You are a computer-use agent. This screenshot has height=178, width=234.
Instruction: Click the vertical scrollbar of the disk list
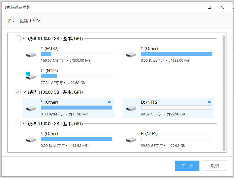[x=224, y=93]
